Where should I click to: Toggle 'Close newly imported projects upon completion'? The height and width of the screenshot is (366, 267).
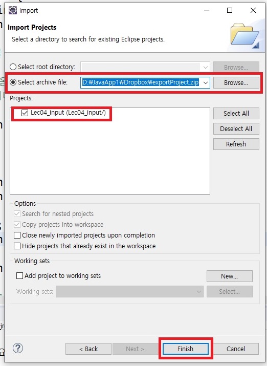click(x=17, y=235)
